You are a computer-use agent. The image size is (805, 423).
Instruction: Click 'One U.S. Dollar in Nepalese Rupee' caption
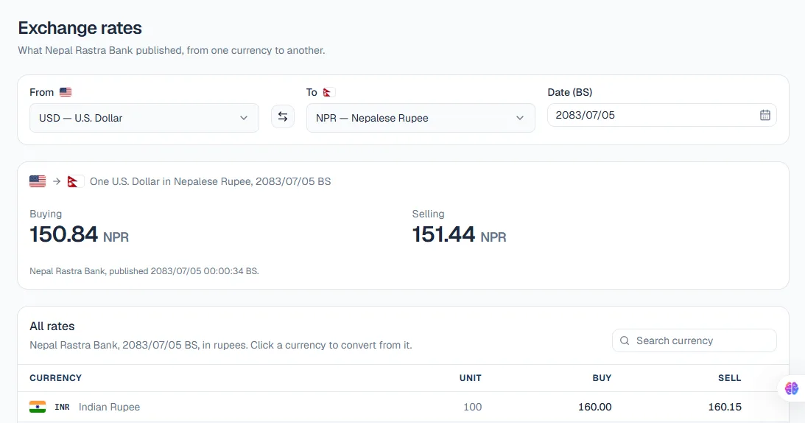210,181
